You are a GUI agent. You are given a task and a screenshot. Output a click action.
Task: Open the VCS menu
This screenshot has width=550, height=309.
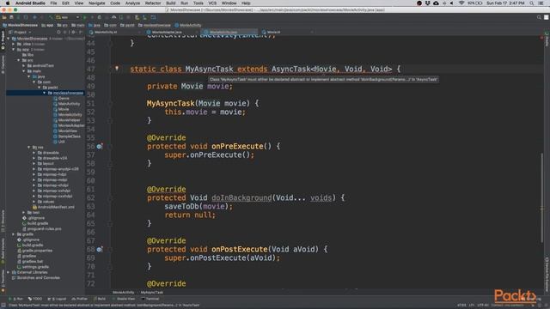[x=212, y=3]
